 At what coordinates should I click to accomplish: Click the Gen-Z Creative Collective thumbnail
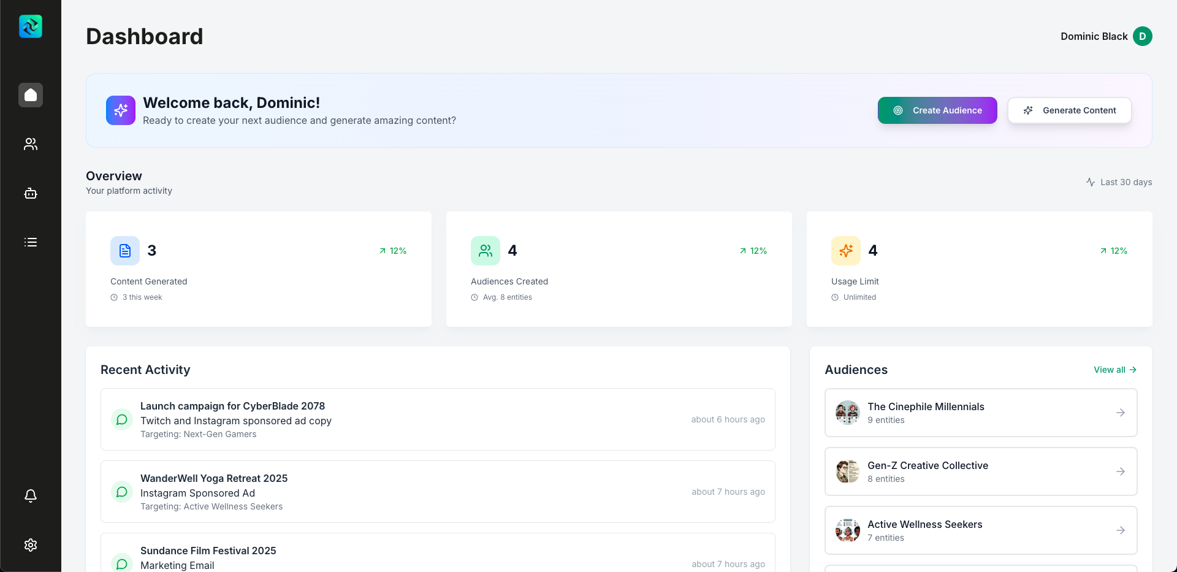(x=847, y=471)
